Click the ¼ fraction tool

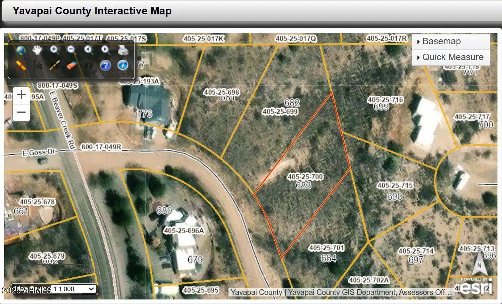37,65
